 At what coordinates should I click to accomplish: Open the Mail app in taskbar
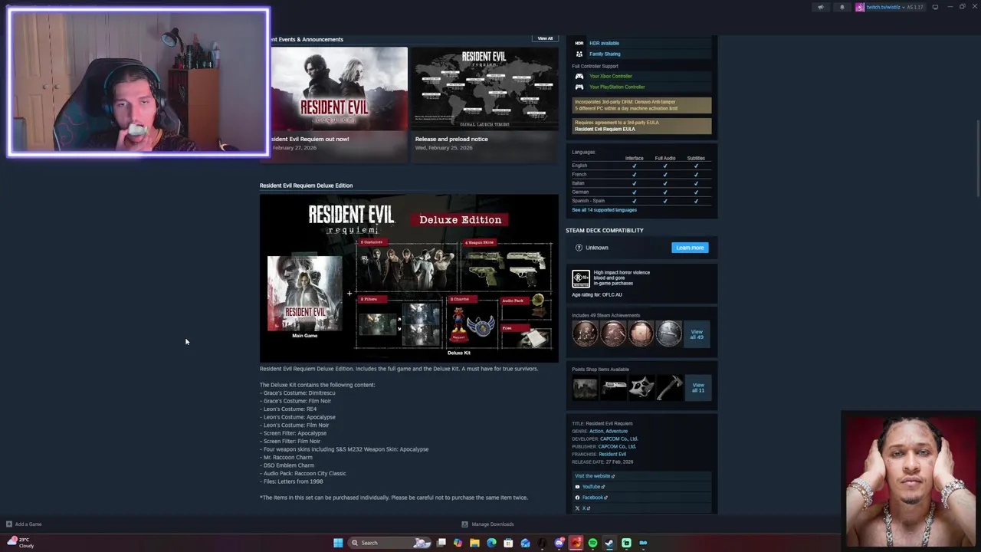tap(525, 543)
